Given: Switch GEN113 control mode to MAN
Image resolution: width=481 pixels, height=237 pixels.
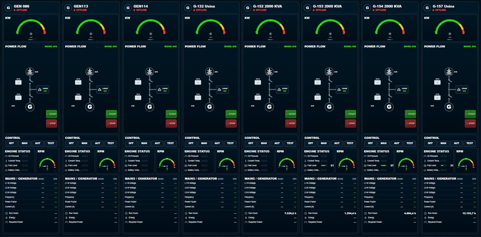Looking at the screenshot, I should coord(84,143).
